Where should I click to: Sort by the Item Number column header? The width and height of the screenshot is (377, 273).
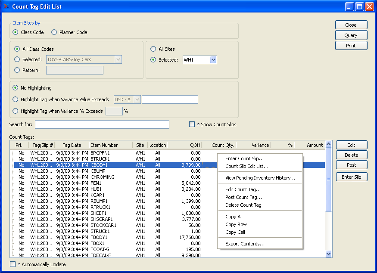coord(104,145)
